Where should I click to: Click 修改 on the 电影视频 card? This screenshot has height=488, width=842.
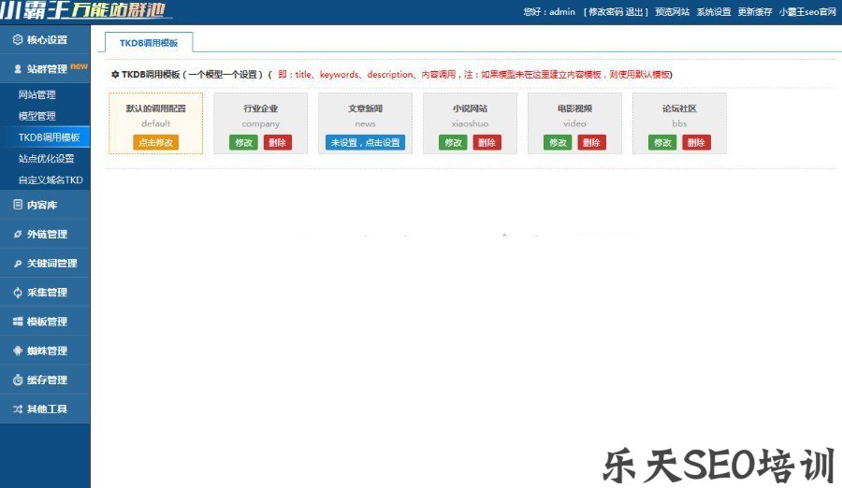558,142
